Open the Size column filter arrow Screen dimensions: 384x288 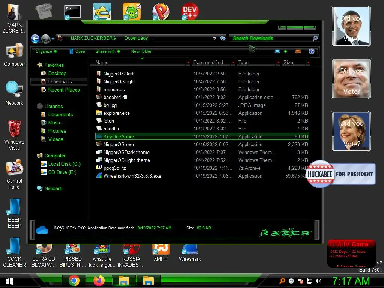pyautogui.click(x=308, y=63)
